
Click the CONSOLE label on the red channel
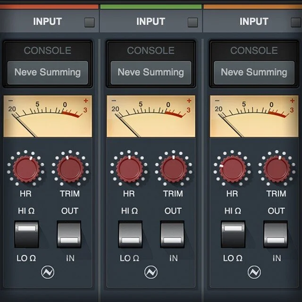[48, 50]
